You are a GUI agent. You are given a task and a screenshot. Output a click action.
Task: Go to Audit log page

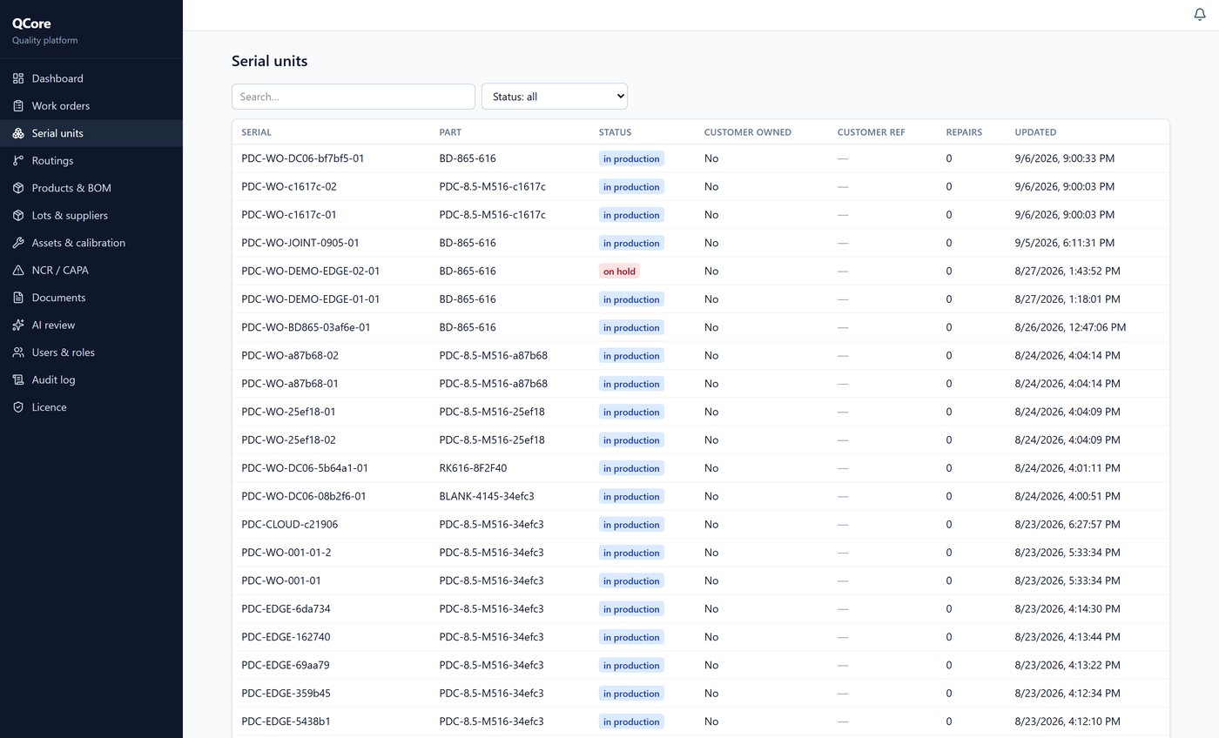(91, 380)
